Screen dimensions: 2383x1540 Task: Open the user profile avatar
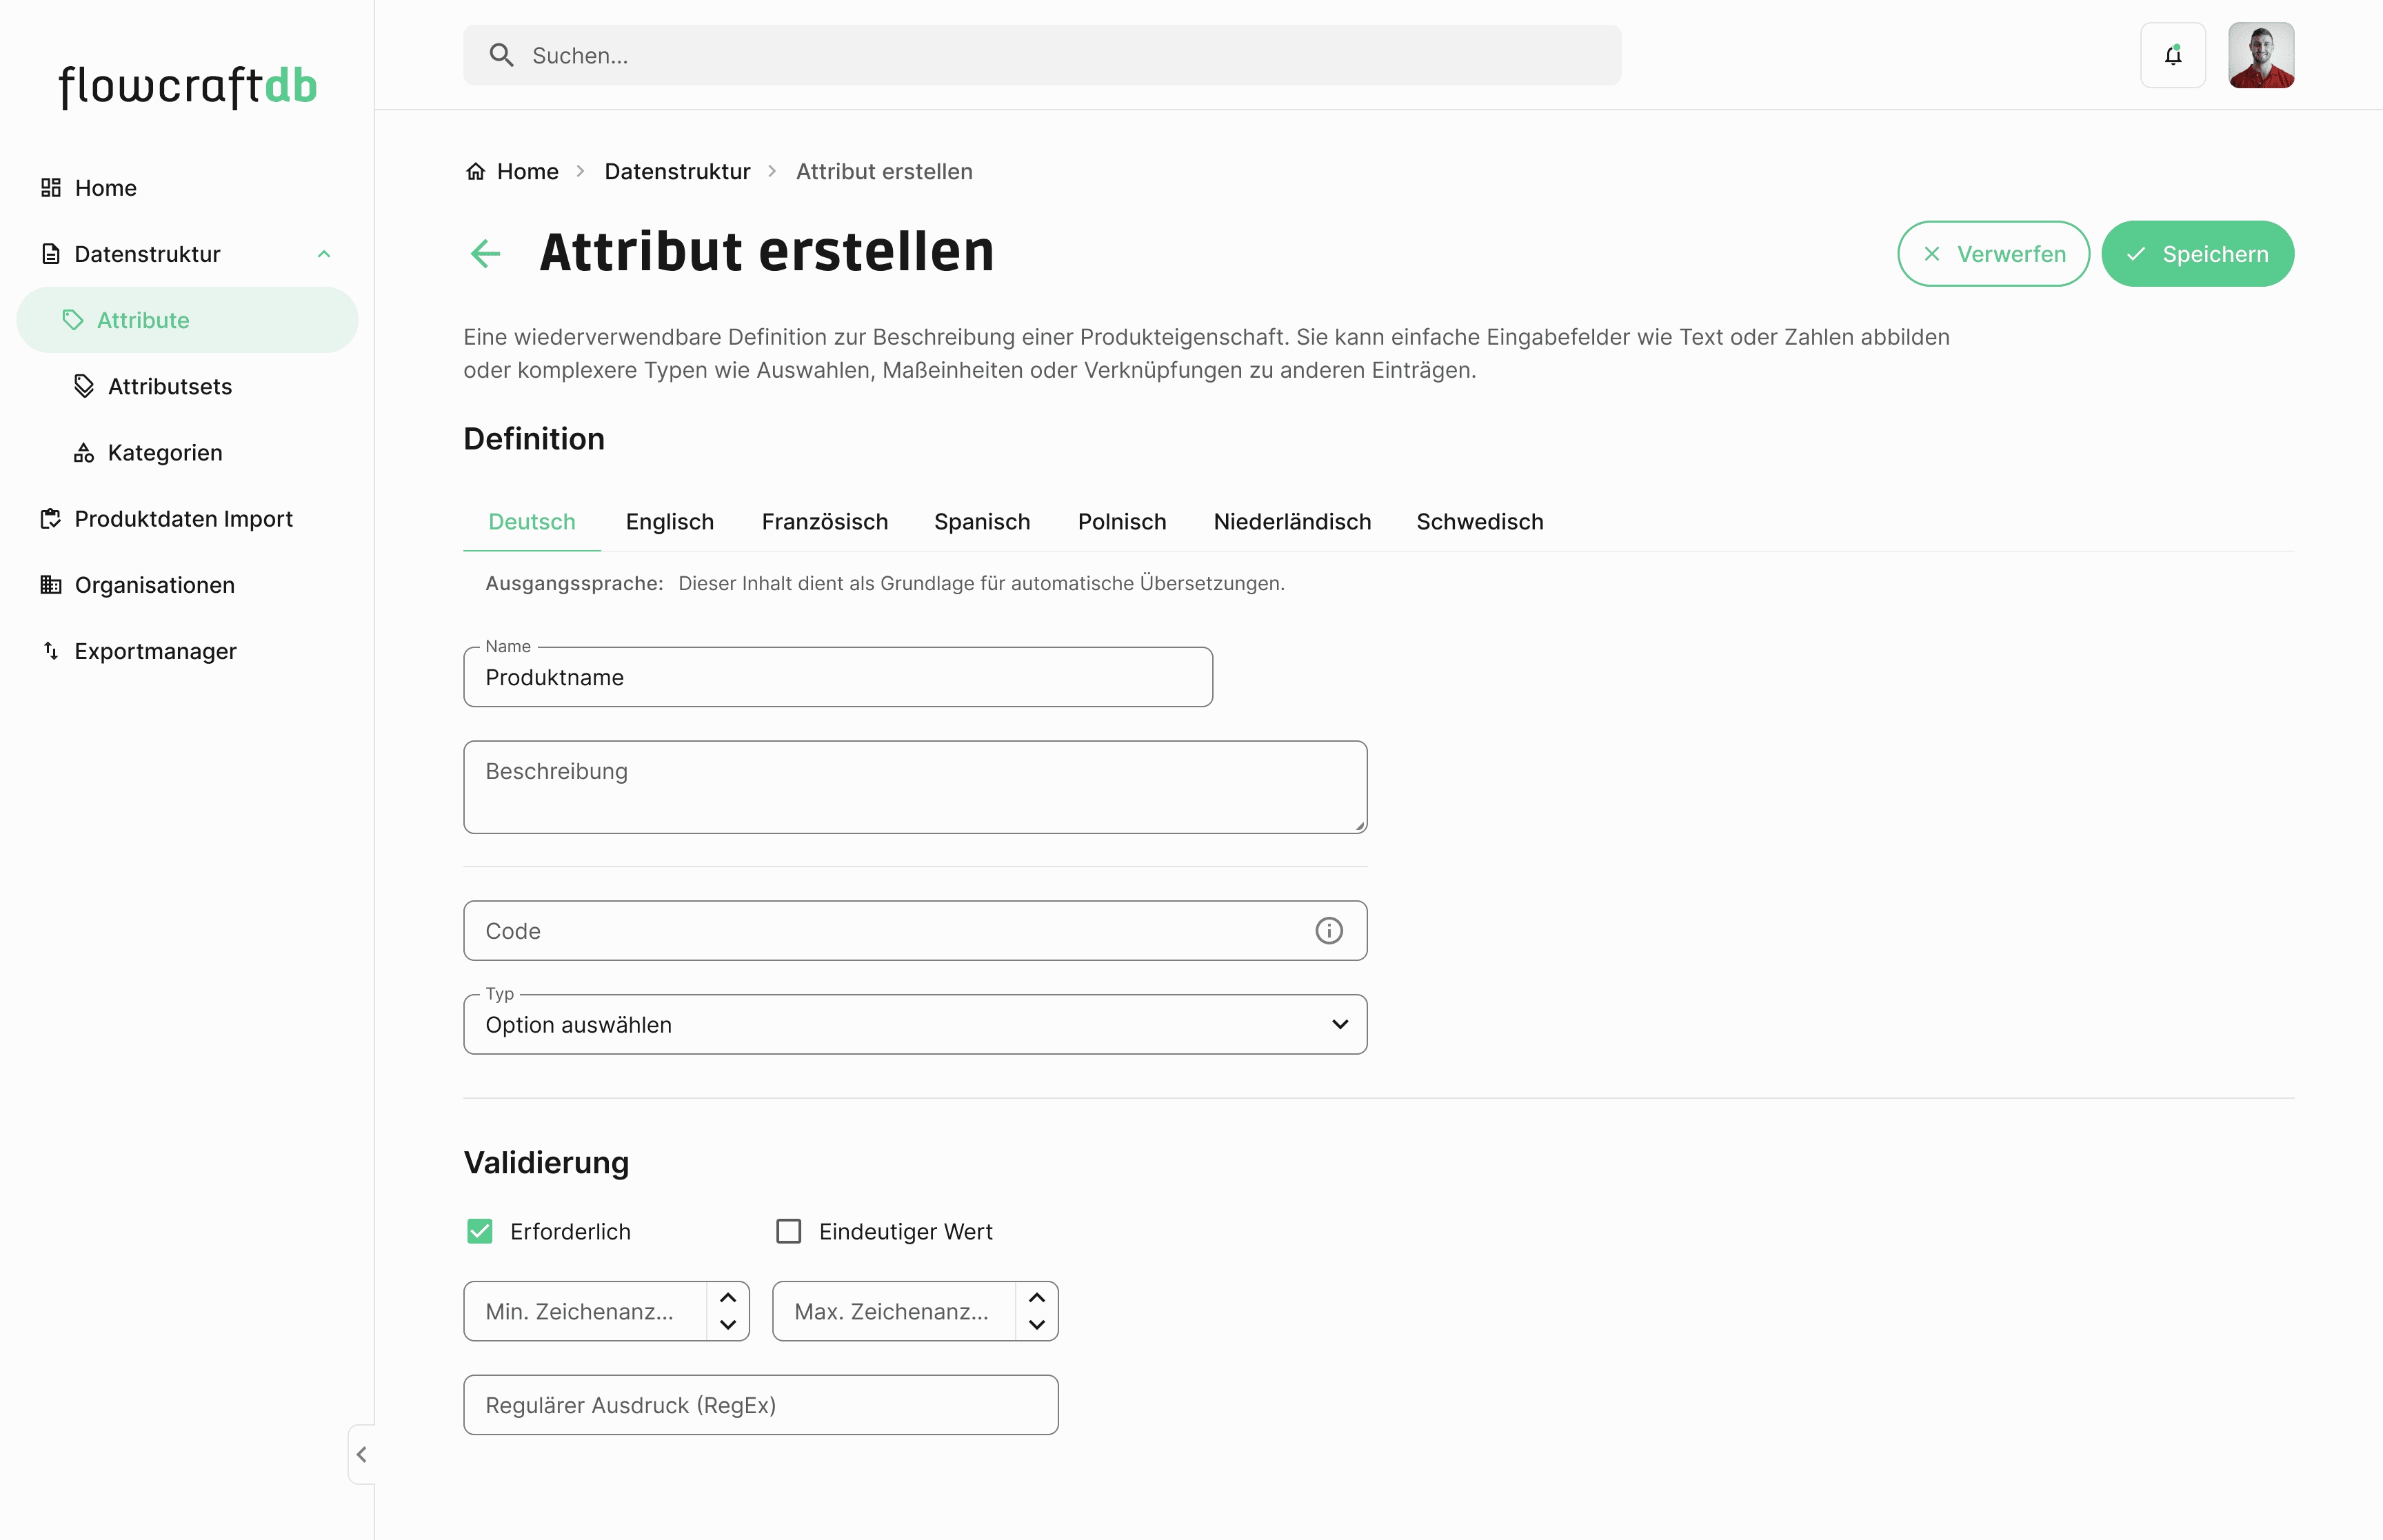click(2260, 56)
